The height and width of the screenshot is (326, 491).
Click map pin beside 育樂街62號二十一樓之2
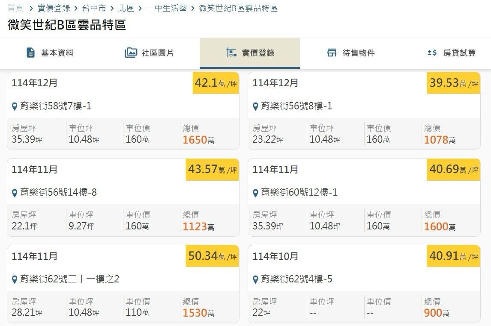pyautogui.click(x=15, y=280)
